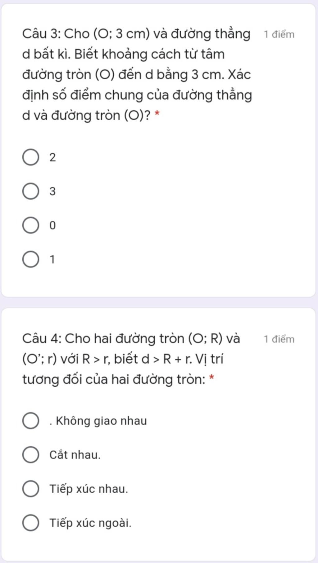Click the Câu 3 question text

[x=137, y=75]
